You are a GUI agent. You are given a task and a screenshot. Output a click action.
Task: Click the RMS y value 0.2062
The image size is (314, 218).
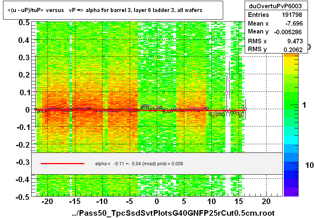293,50
